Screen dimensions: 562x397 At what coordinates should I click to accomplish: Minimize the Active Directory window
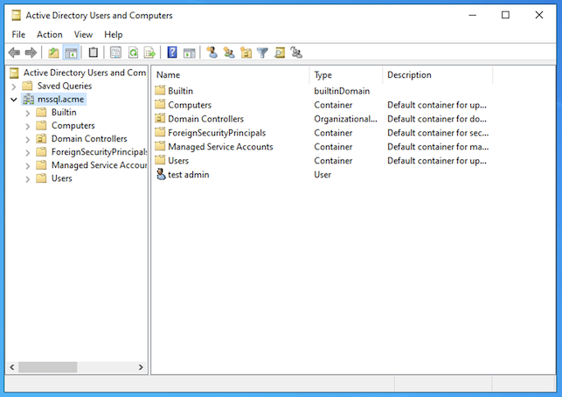pos(472,15)
